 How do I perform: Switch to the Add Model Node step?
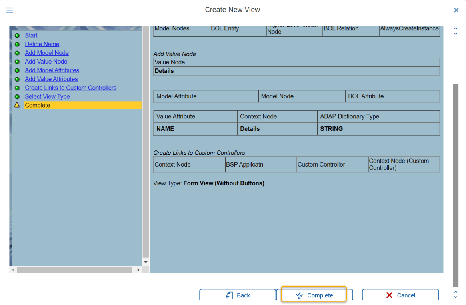[47, 52]
